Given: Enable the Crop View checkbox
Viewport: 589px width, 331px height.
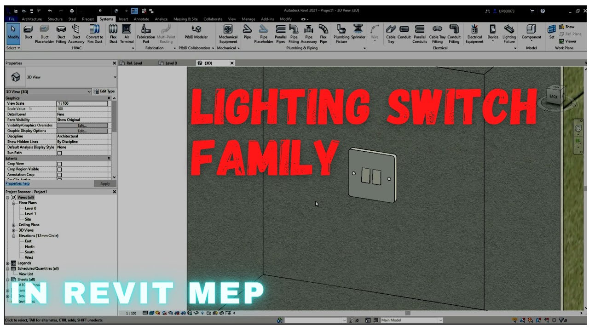Looking at the screenshot, I should 59,164.
